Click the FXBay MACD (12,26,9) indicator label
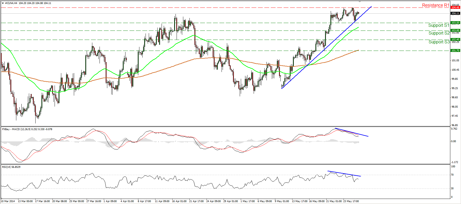Screen dimensions: 461x204 (x=27, y=129)
